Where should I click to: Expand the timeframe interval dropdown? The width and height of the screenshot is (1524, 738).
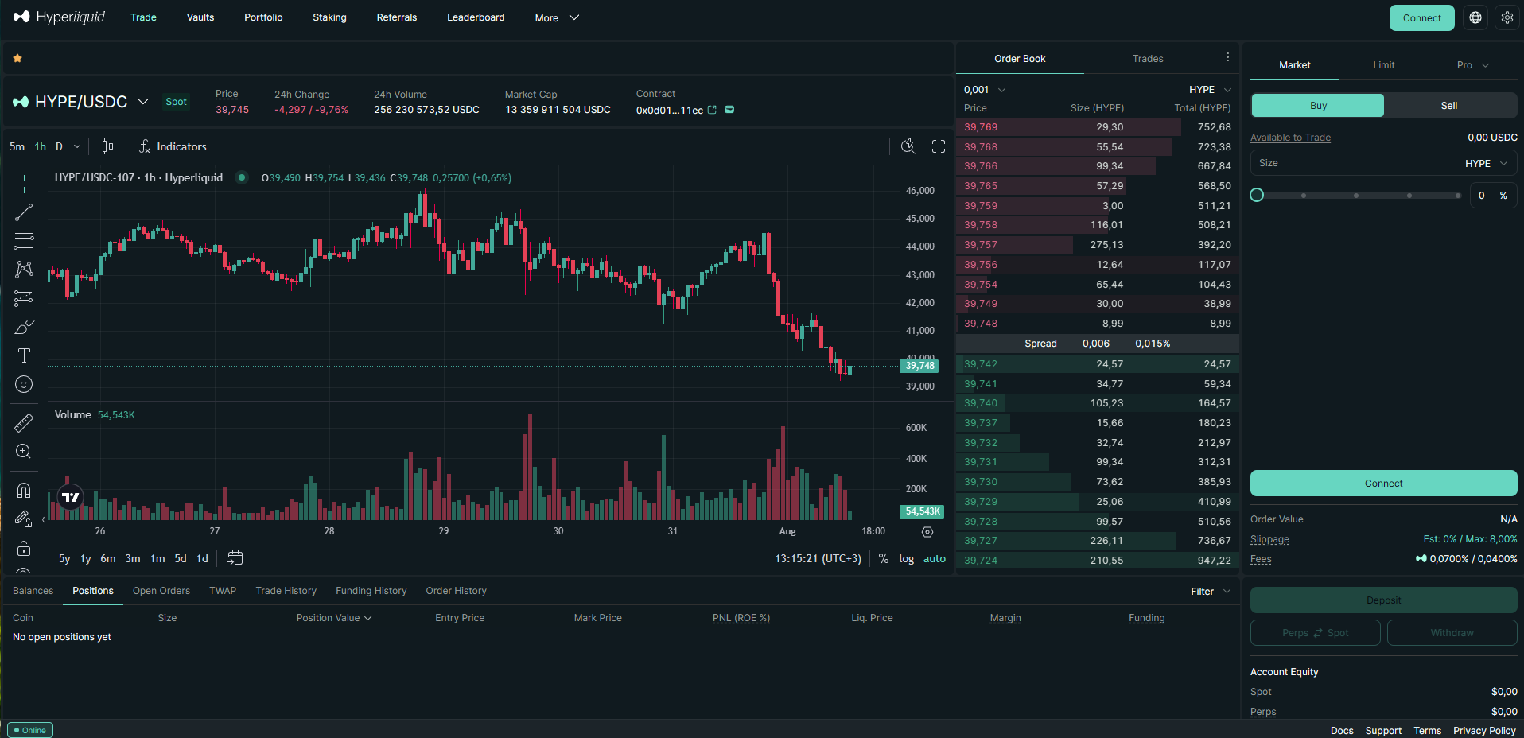click(x=77, y=146)
